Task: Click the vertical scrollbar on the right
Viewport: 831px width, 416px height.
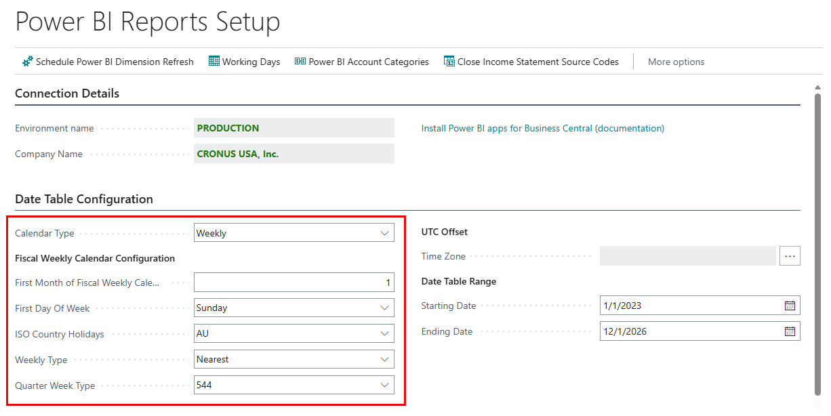Action: pos(819,237)
